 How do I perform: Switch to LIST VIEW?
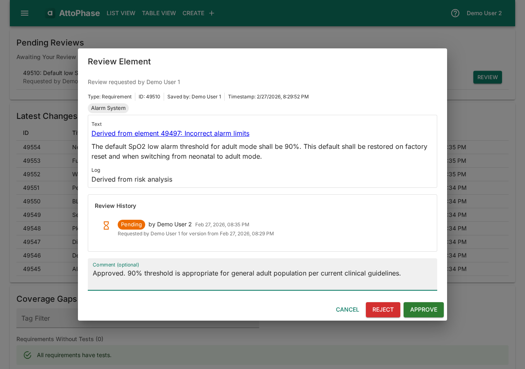tap(121, 13)
